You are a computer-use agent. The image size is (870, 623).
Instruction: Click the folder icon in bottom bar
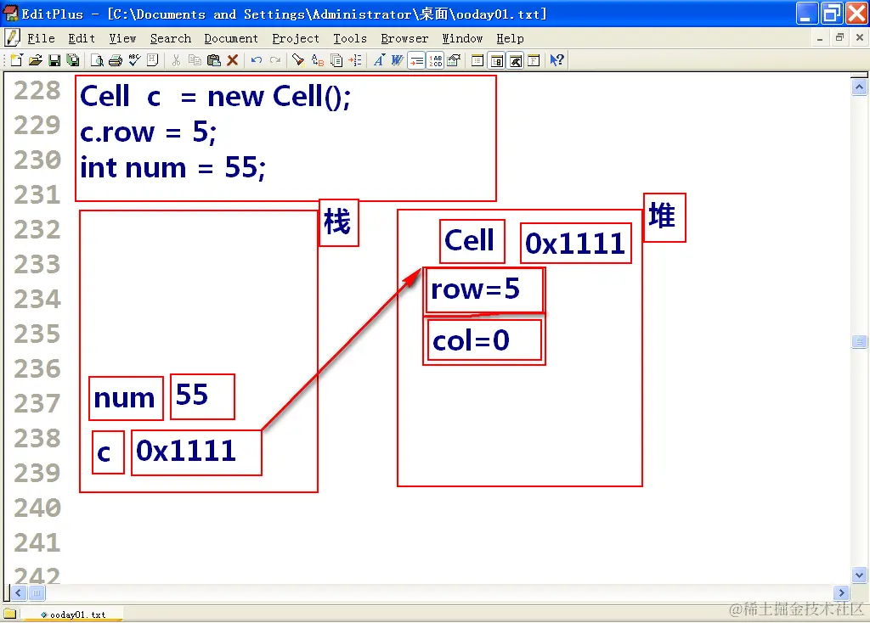(x=10, y=614)
